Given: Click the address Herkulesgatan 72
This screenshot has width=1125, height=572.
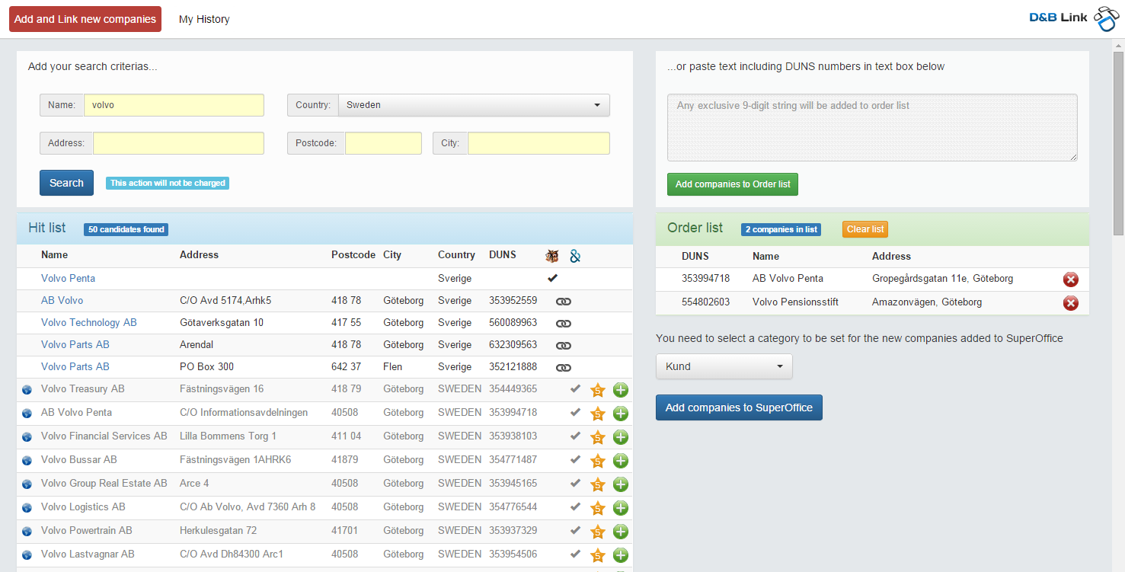Looking at the screenshot, I should (x=218, y=530).
